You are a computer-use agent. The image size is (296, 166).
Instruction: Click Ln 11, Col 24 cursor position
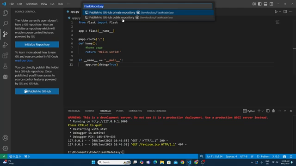click(215, 156)
